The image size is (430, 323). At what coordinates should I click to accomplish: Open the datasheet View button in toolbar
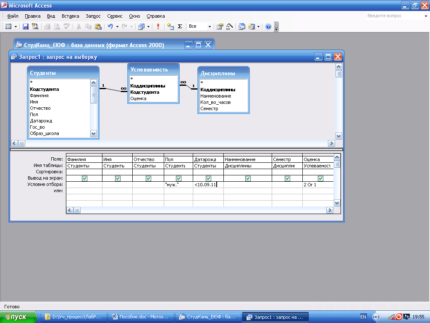pos(9,26)
